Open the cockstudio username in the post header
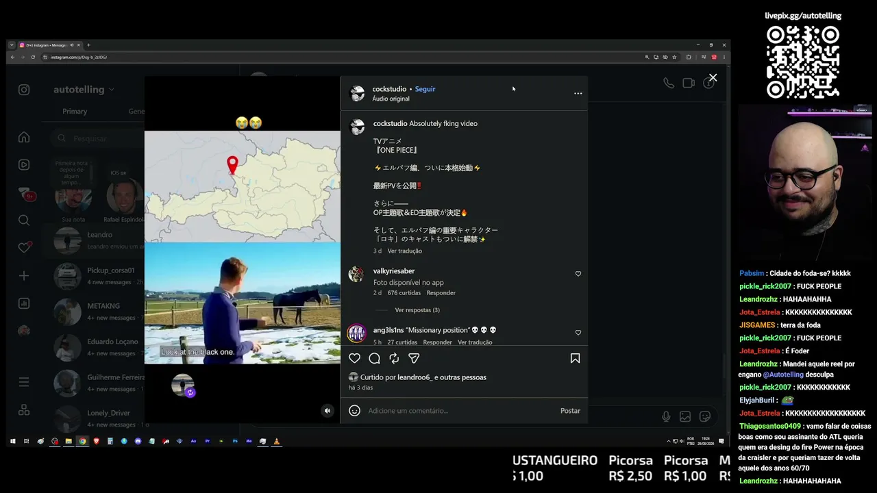Image resolution: width=877 pixels, height=493 pixels. (x=389, y=89)
